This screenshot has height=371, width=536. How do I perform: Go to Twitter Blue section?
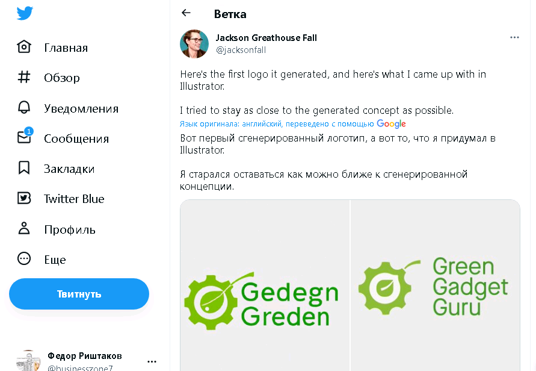73,198
